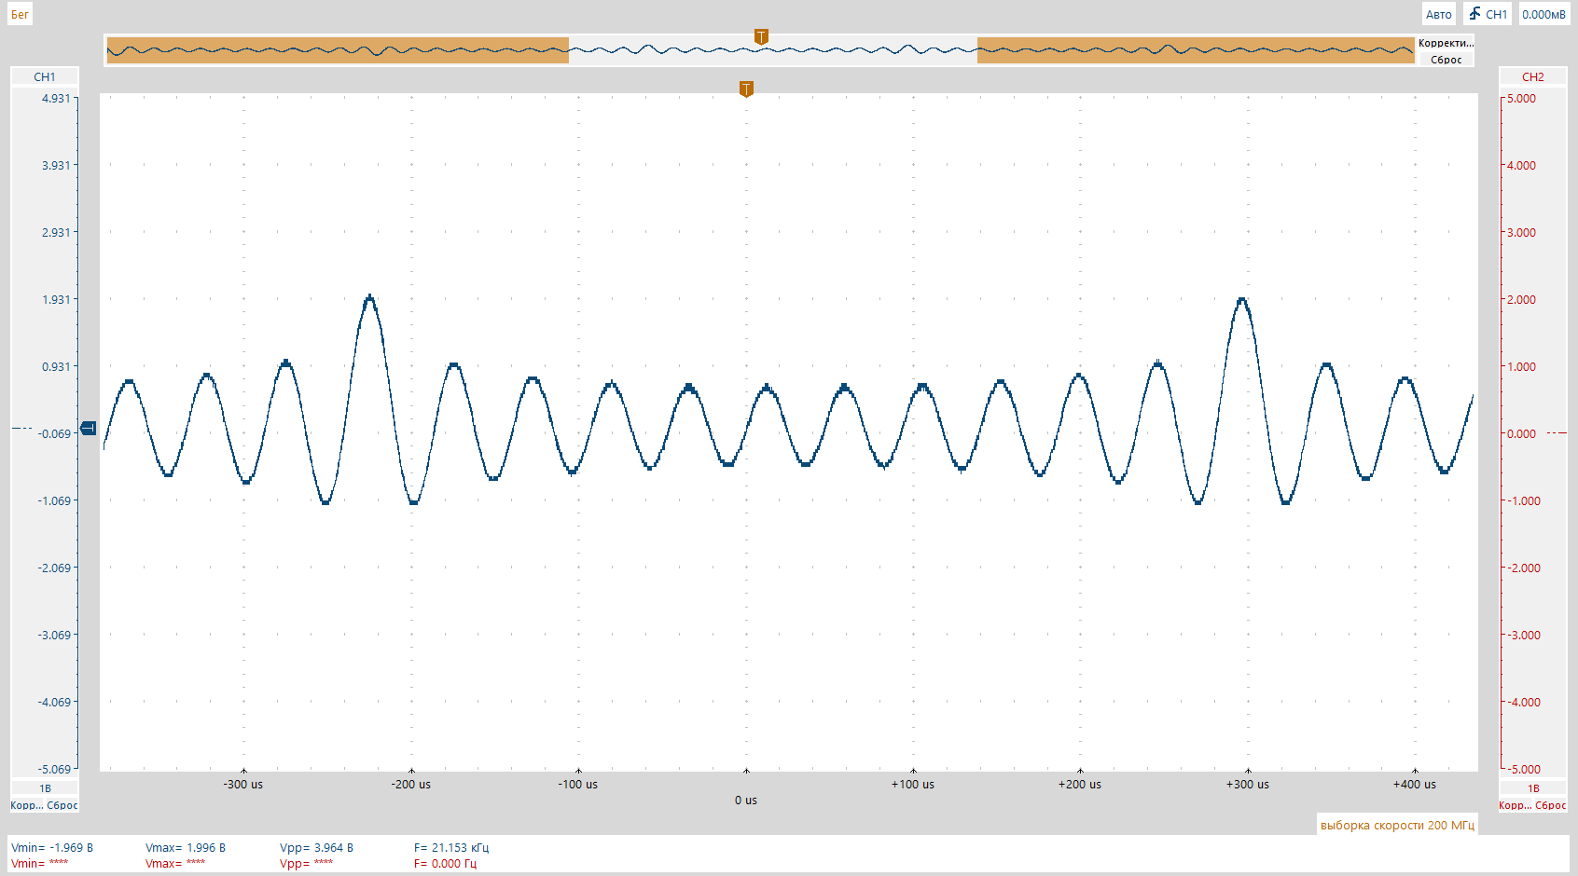The image size is (1578, 876).
Task: Click the left orange region of the overview strip
Action: pos(338,50)
